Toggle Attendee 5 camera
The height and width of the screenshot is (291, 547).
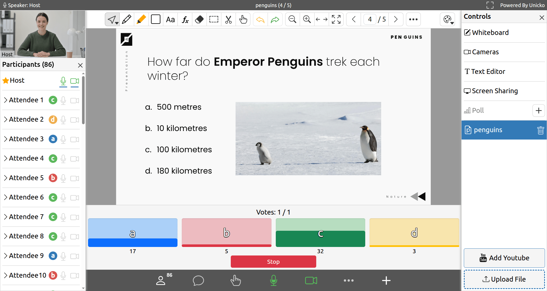(75, 178)
